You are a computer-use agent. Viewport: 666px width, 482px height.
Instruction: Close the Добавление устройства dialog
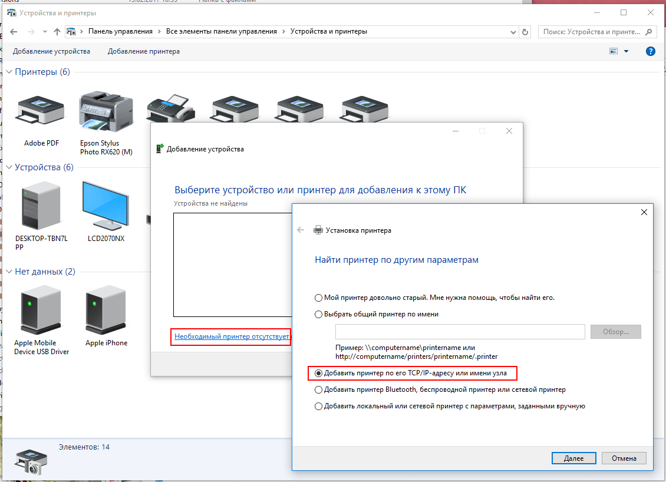click(509, 131)
